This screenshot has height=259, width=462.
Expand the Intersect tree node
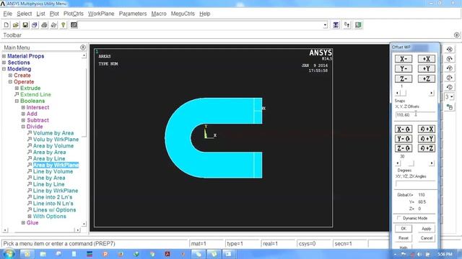pyautogui.click(x=23, y=107)
